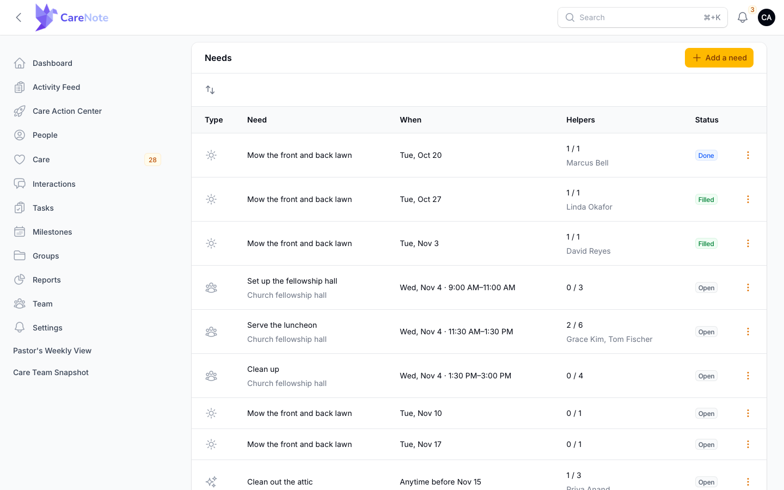
Task: Click the Add a need button
Action: pyautogui.click(x=719, y=58)
